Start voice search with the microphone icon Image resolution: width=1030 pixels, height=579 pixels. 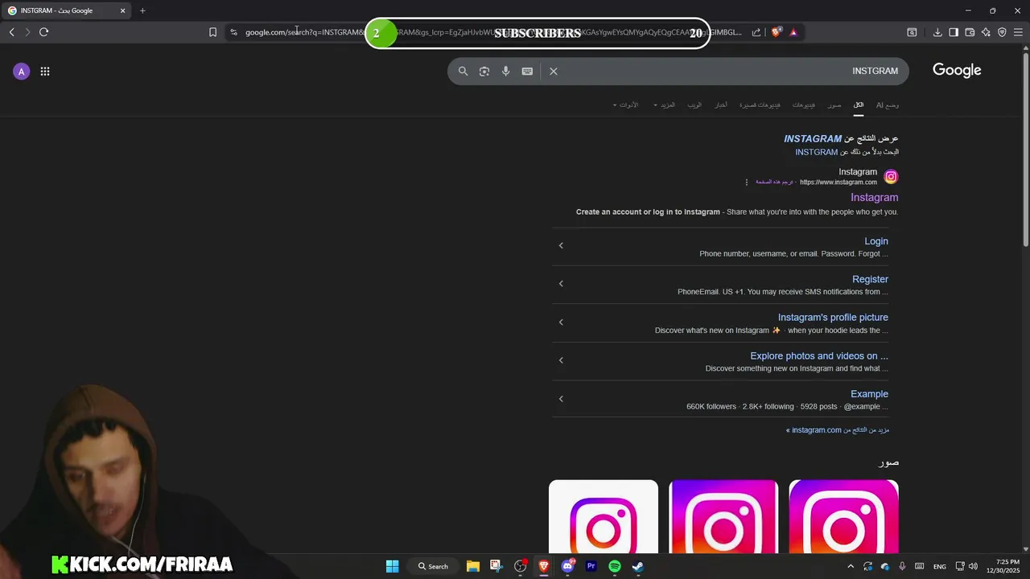[505, 71]
